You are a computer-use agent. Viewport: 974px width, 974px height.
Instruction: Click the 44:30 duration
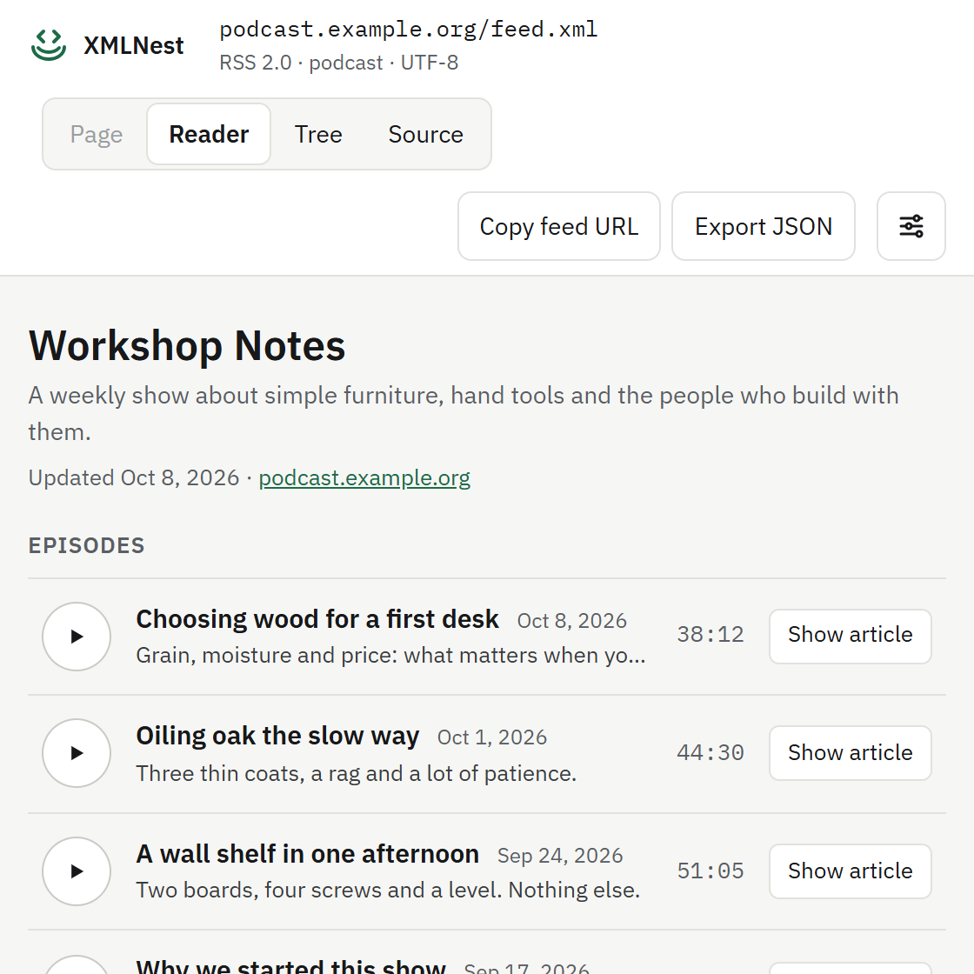pos(710,753)
